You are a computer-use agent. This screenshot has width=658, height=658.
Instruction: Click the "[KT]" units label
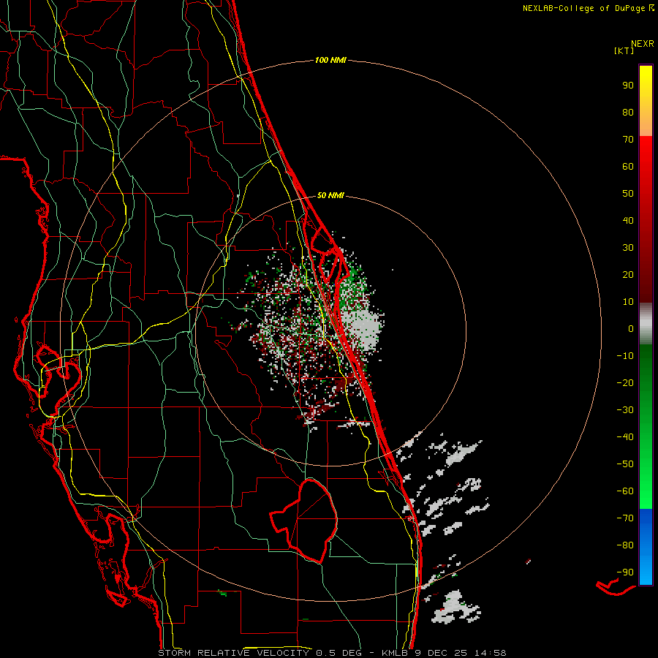(x=624, y=50)
